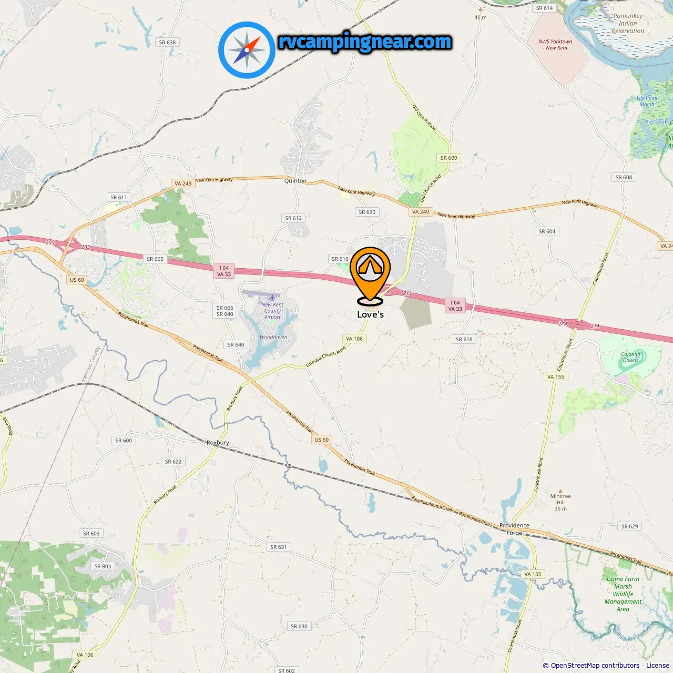Click the Love's text label below marker
673x673 pixels.
click(x=370, y=314)
